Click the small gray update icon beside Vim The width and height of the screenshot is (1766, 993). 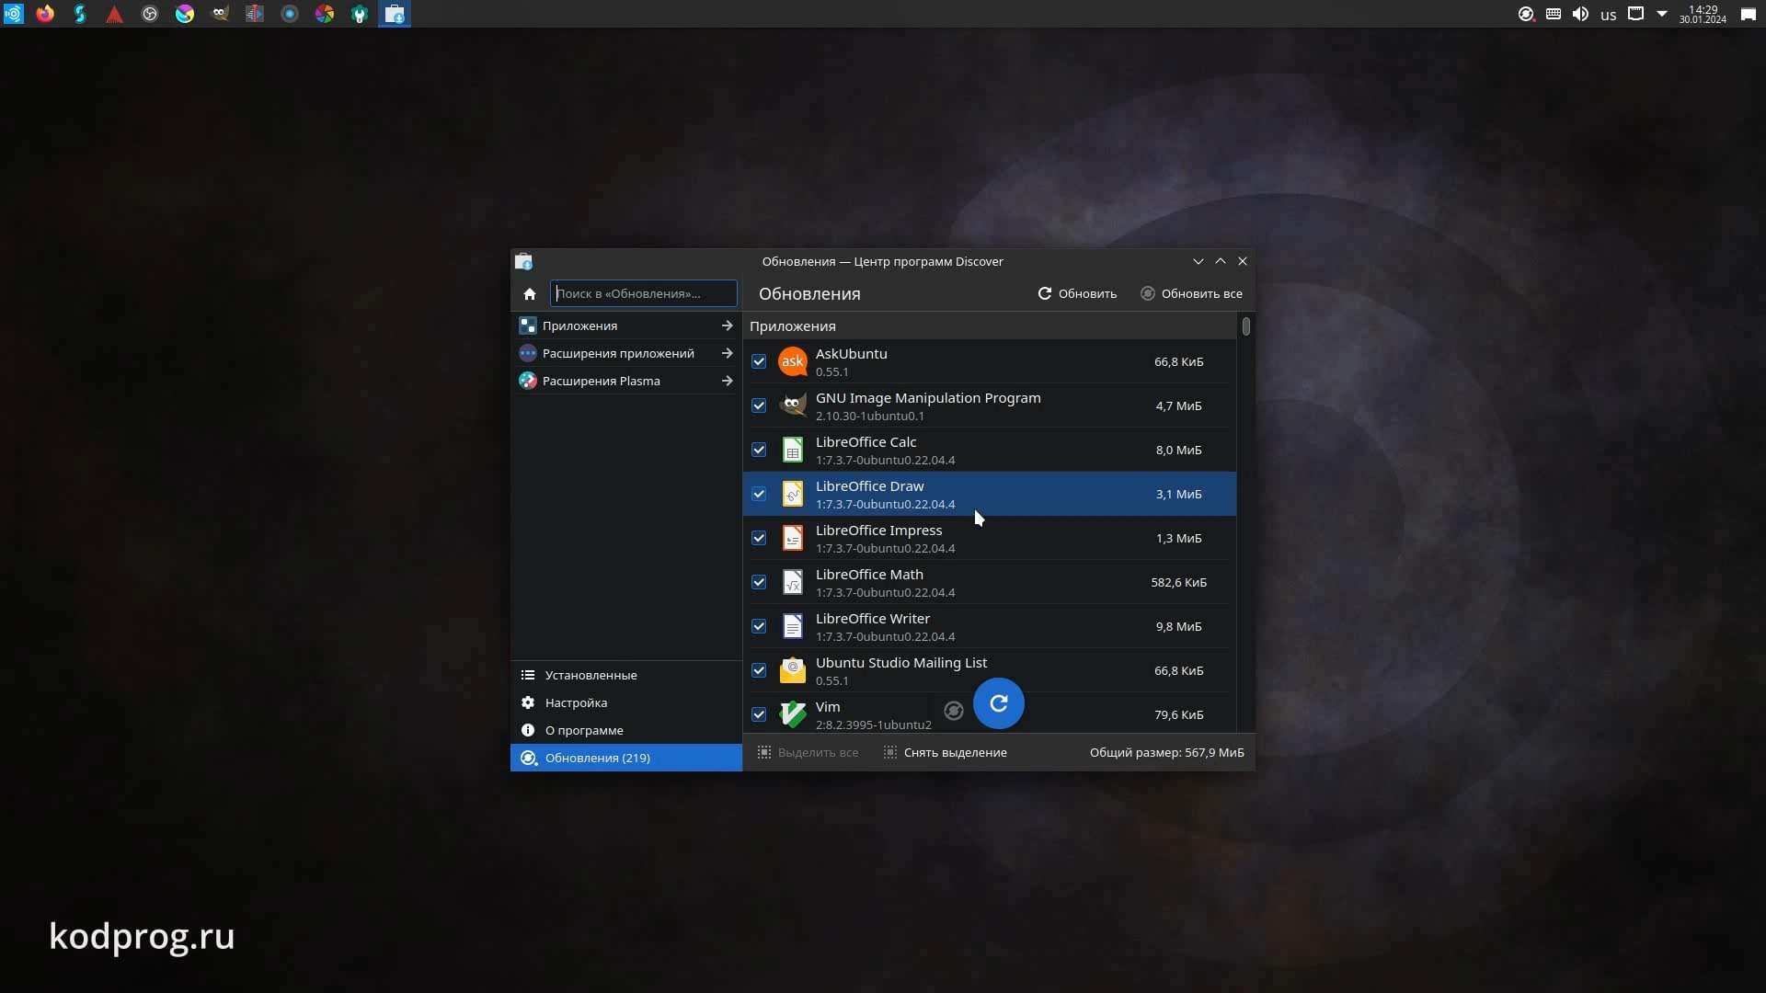(x=954, y=711)
